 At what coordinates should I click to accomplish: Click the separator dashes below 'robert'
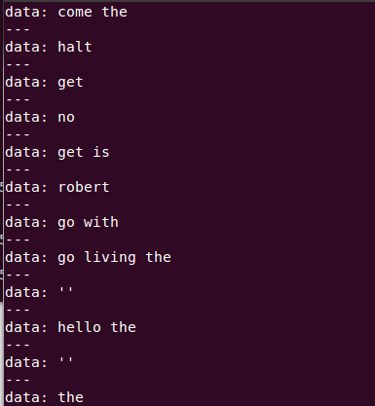(x=19, y=204)
